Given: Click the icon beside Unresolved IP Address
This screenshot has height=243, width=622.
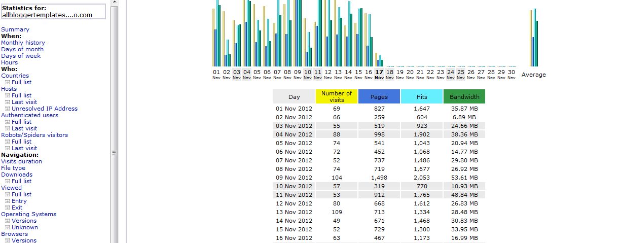Looking at the screenshot, I should [x=8, y=109].
